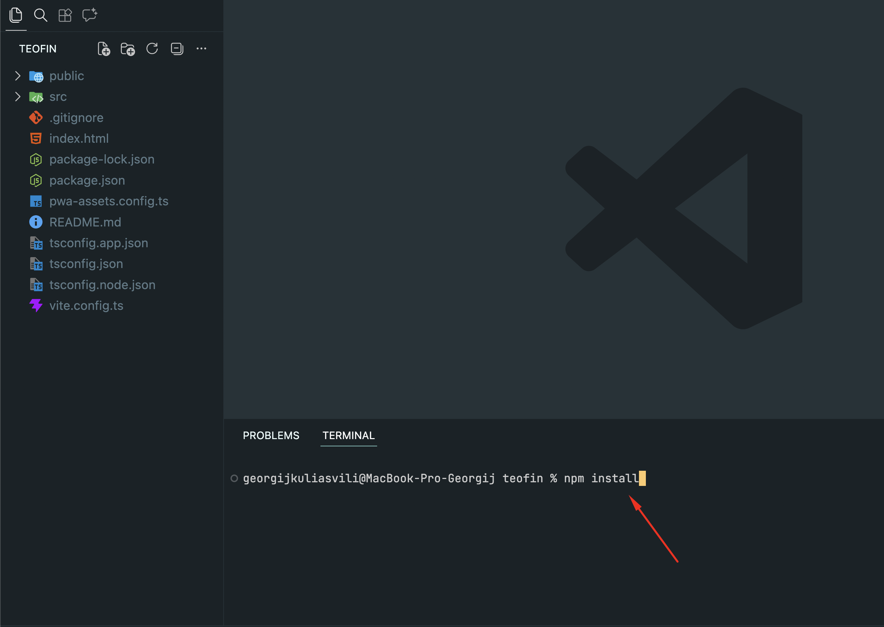Image resolution: width=884 pixels, height=627 pixels.
Task: Switch to the PROBLEMS tab
Action: pos(271,435)
